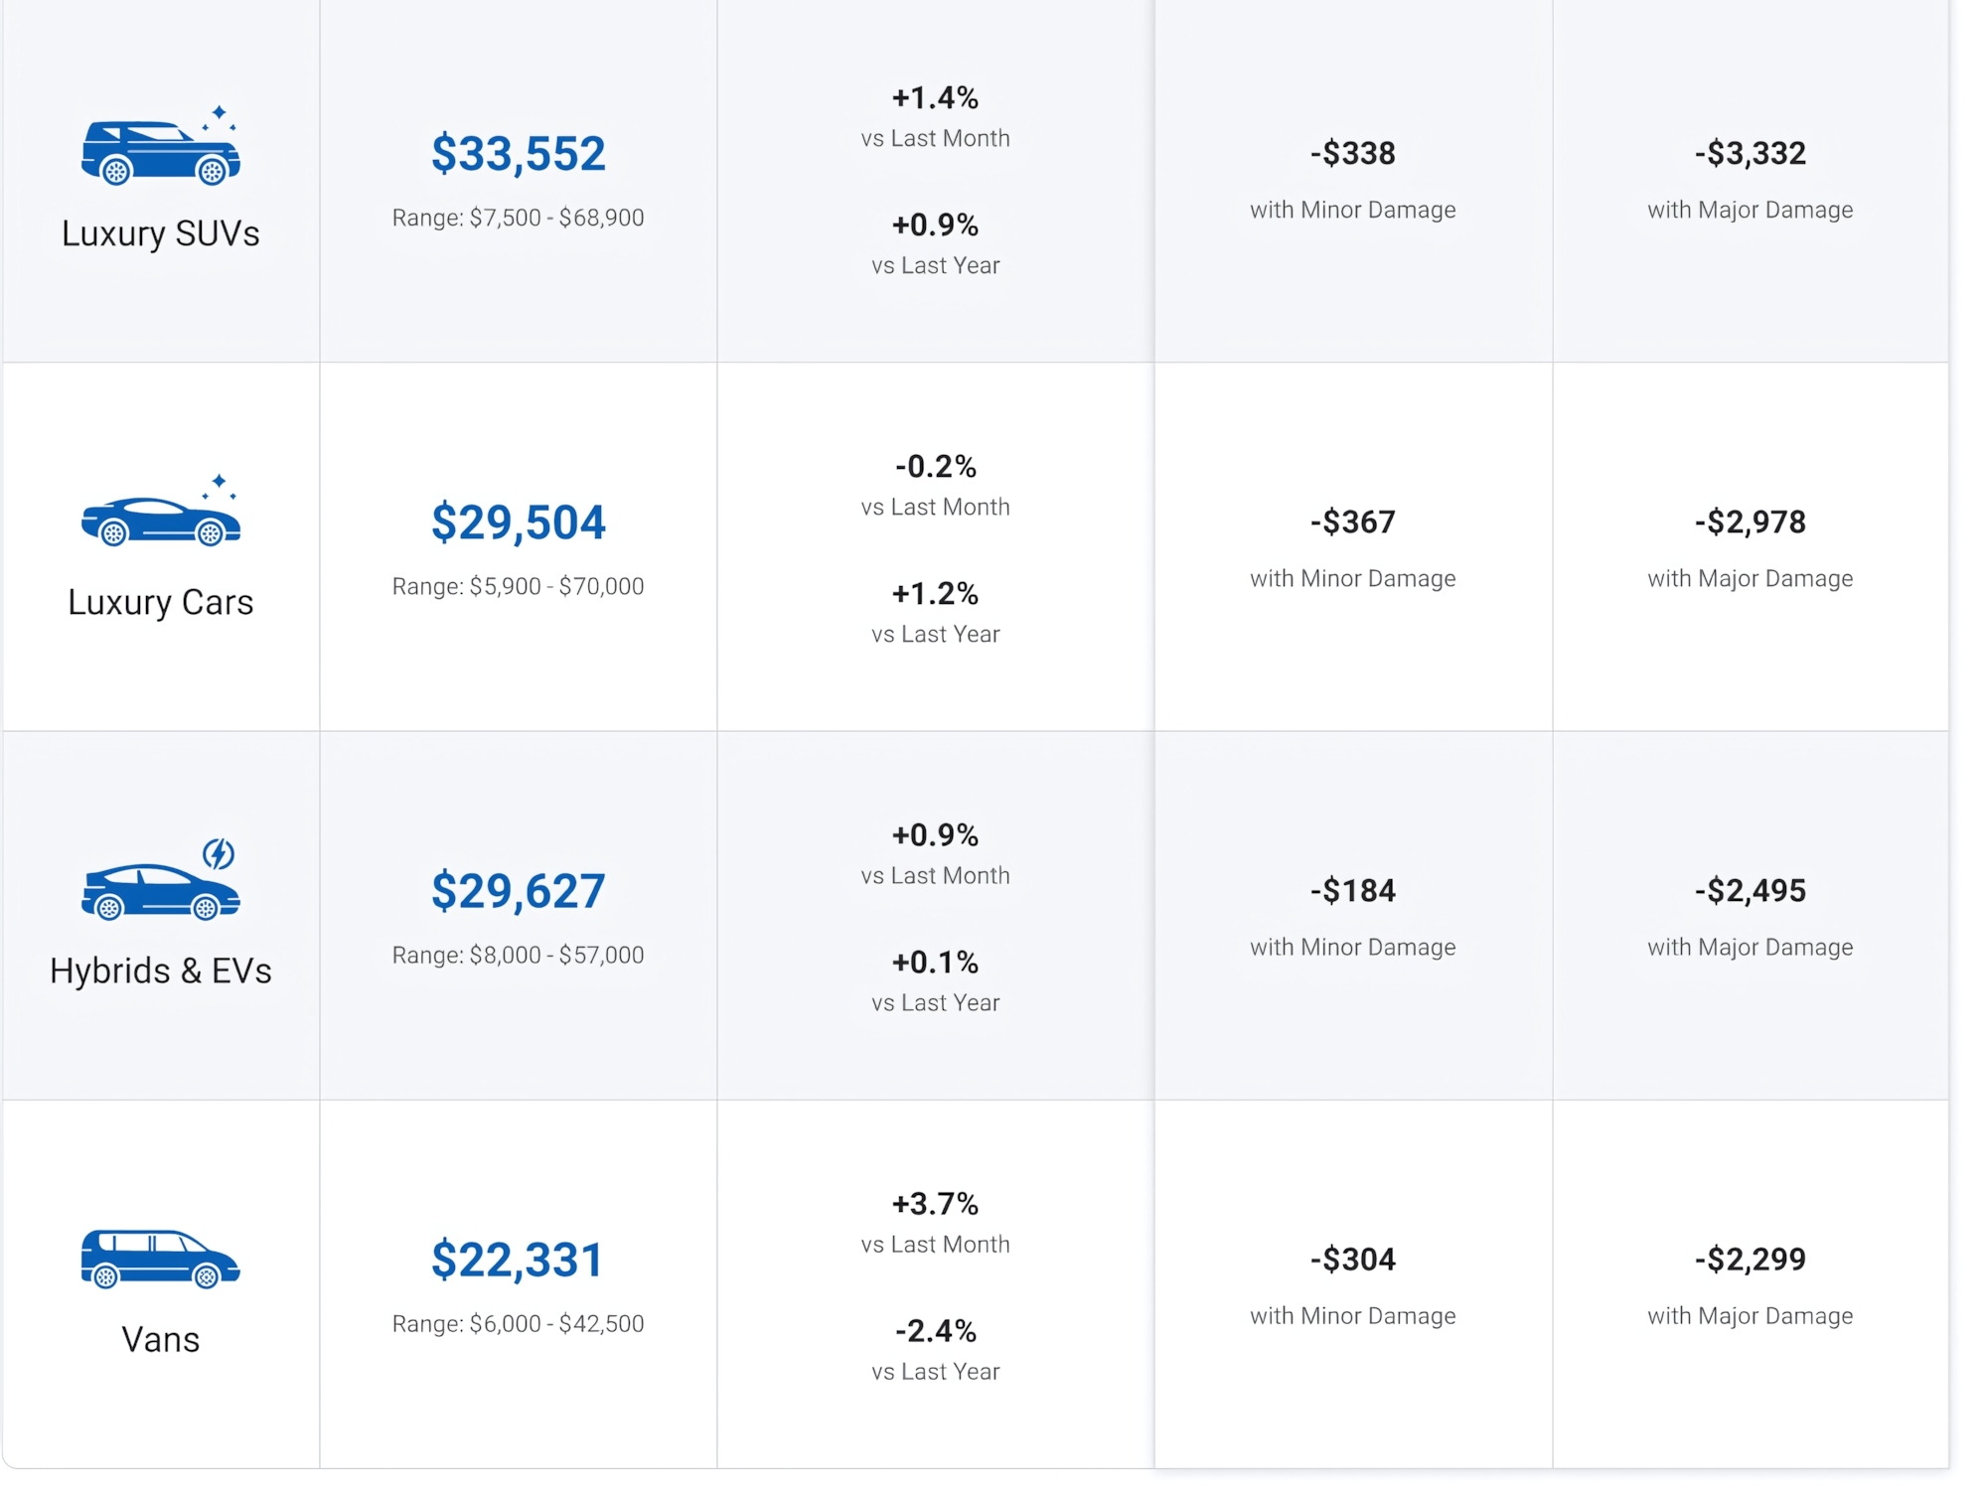Click the Luxury Cars sedan icon
The width and height of the screenshot is (1983, 1488).
pos(159,521)
